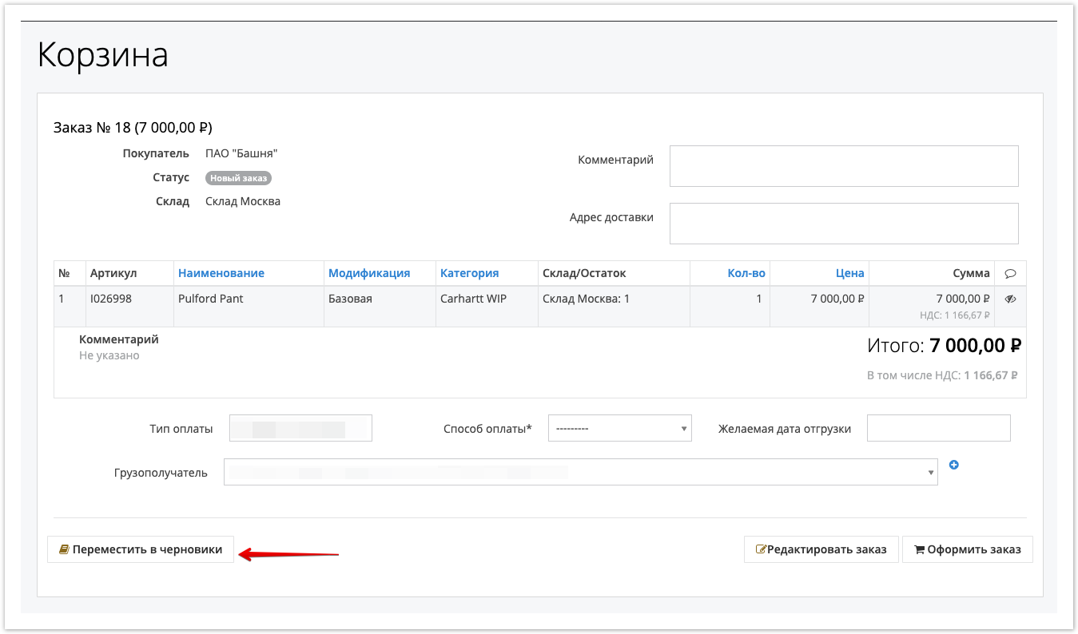Focus the Комментарий text area
Image resolution: width=1078 pixels, height=634 pixels.
(844, 166)
